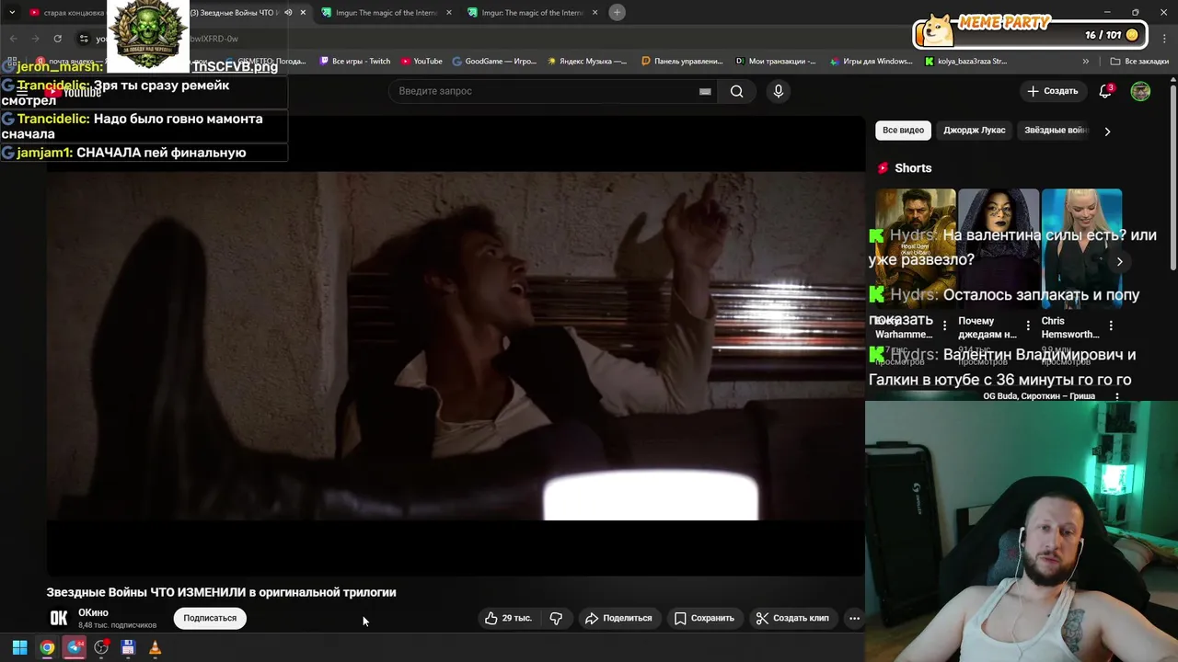Viewport: 1178px width, 662px height.
Task: Close the second Imgur tab
Action: coord(595,13)
